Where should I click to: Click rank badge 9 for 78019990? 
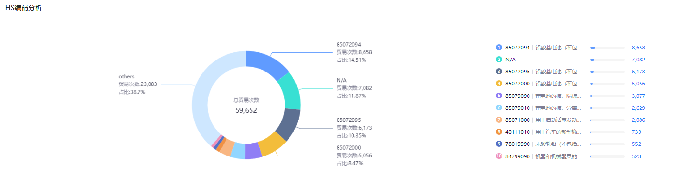[499, 144]
